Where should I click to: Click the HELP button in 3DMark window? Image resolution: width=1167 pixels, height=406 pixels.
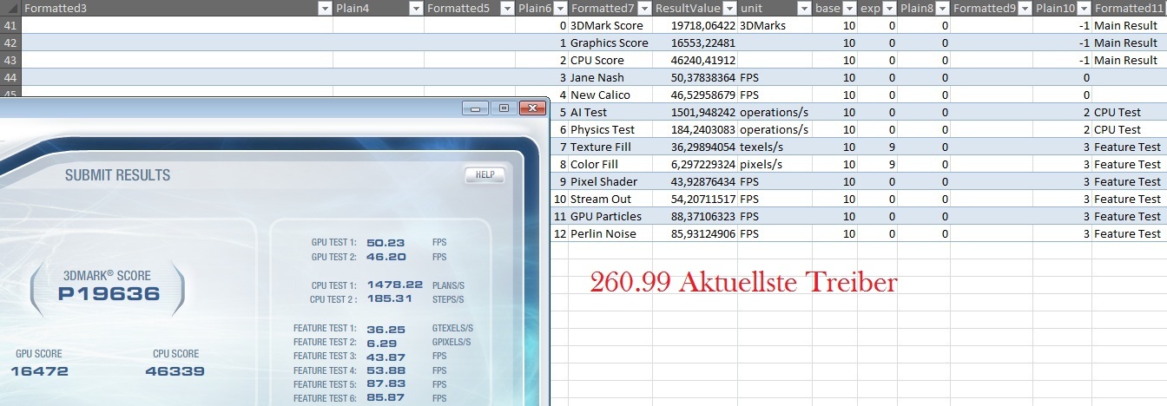click(485, 174)
